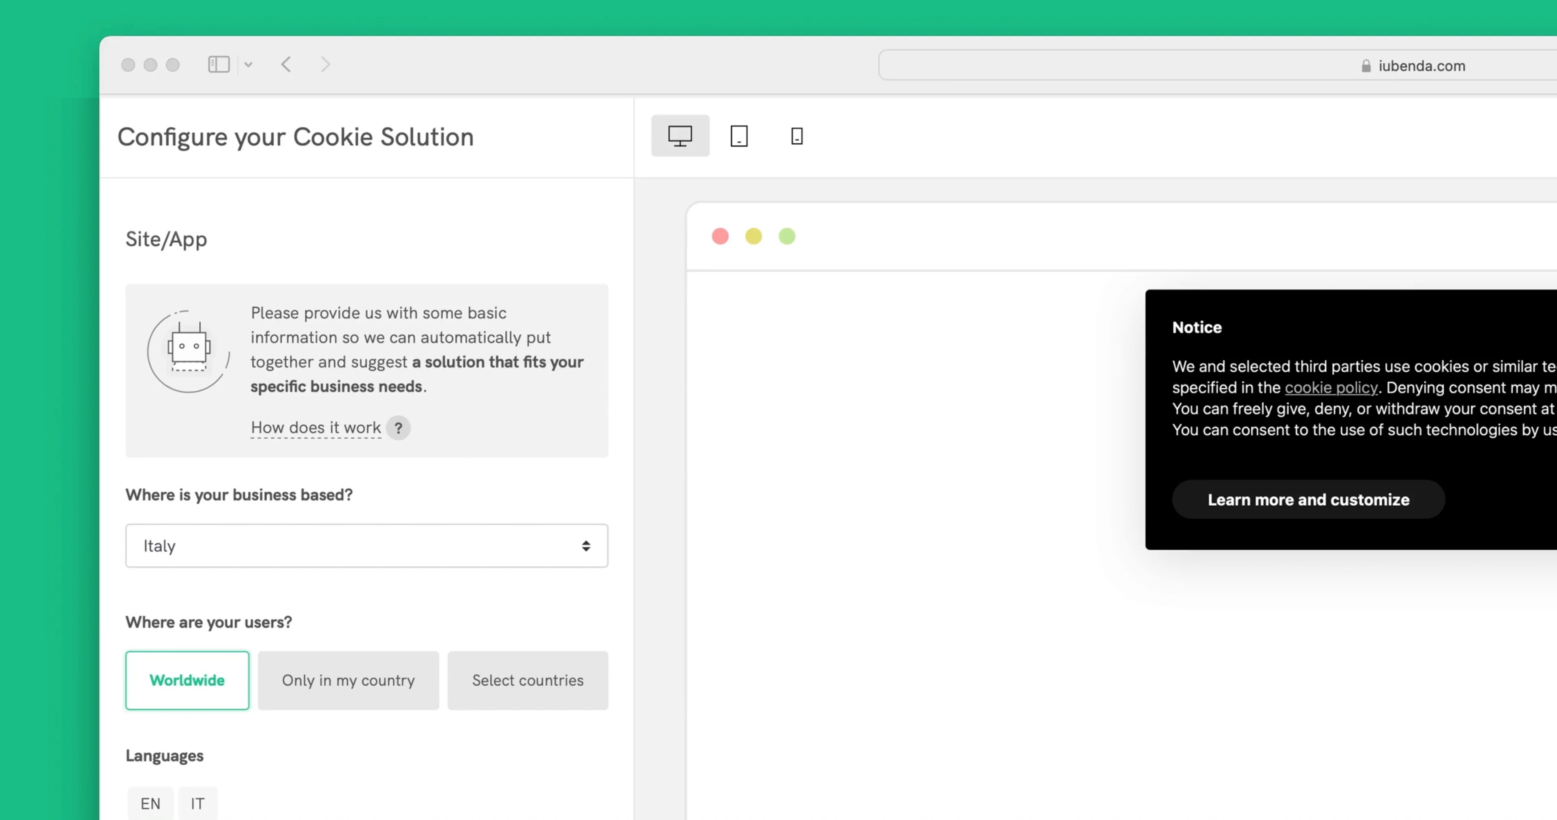Choose the Select countries option
Screen dimensions: 1557x820
coord(528,680)
